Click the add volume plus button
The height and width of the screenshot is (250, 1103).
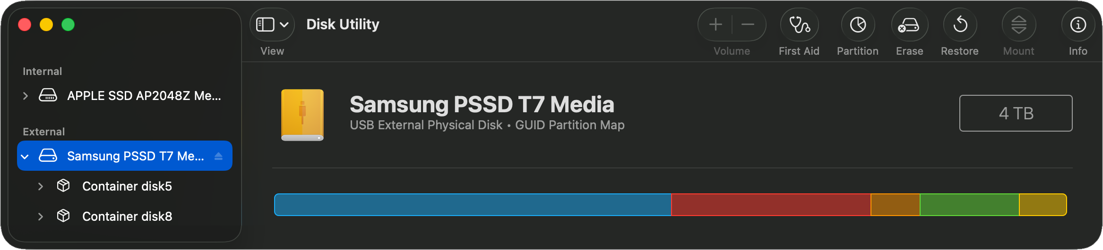pos(715,25)
